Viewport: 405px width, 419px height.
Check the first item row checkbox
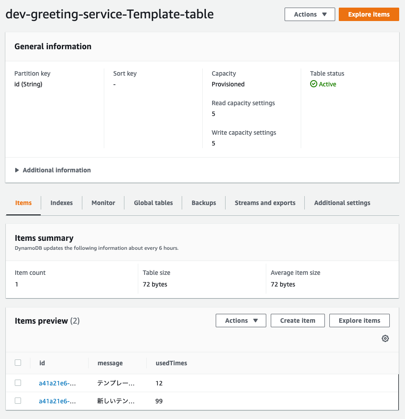click(18, 383)
